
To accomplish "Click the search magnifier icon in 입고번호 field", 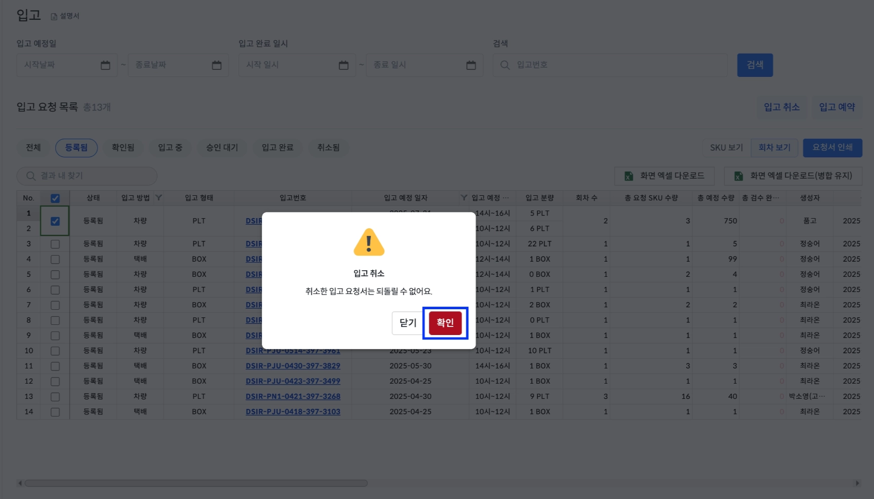I will point(505,65).
